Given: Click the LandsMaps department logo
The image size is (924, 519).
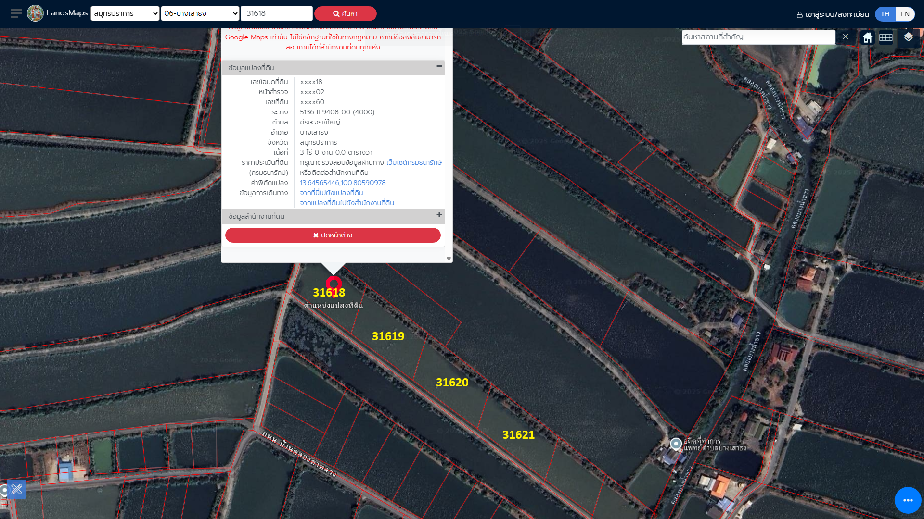Looking at the screenshot, I should coord(35,13).
